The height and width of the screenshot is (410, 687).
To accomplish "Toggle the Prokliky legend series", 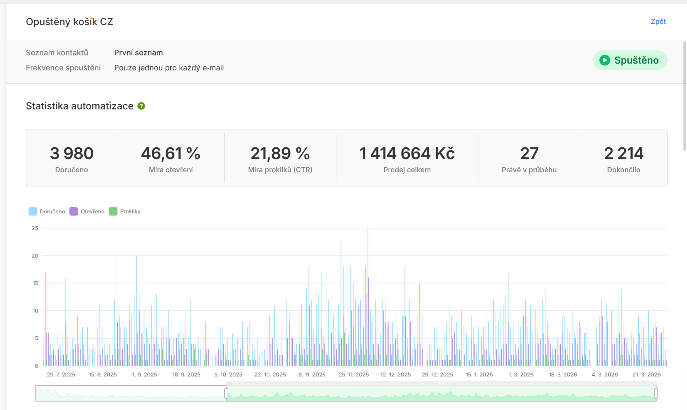I will tap(125, 211).
